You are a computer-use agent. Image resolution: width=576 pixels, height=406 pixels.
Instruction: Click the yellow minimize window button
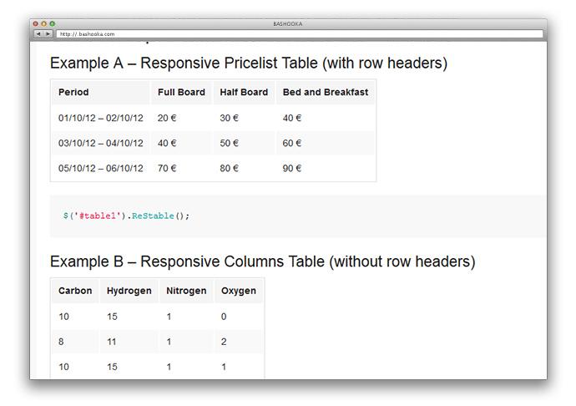point(43,23)
